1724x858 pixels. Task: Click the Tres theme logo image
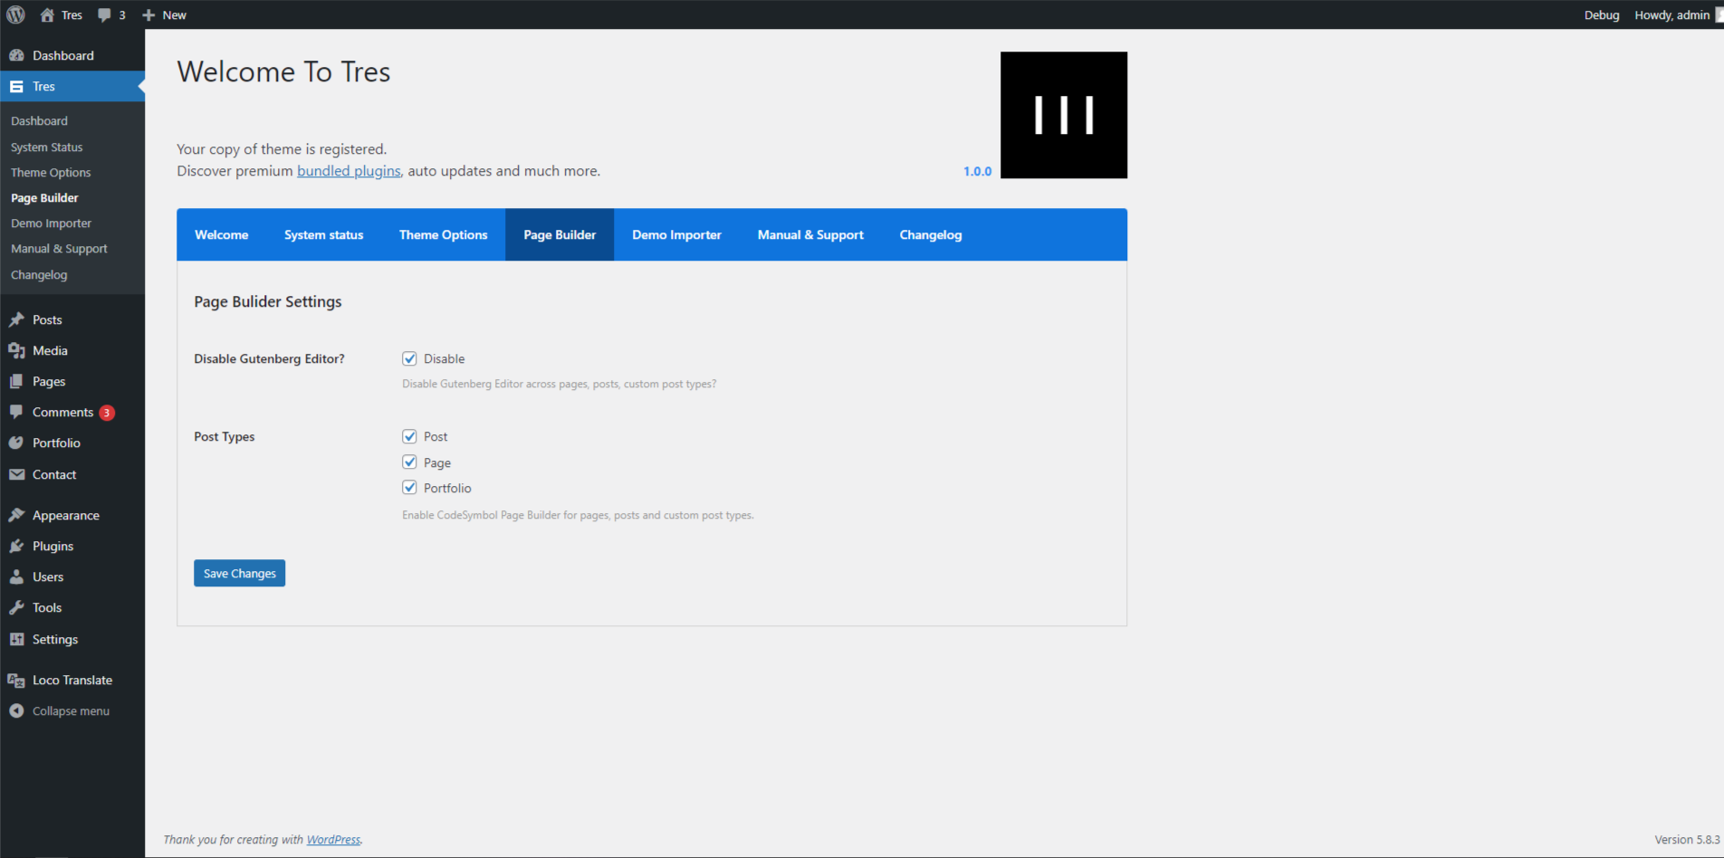point(1064,115)
